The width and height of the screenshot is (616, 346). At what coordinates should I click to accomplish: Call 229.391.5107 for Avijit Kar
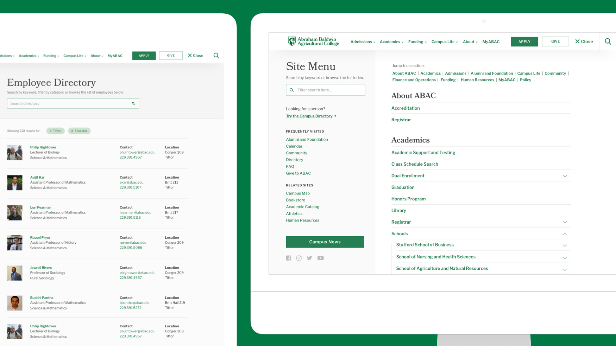tap(130, 187)
